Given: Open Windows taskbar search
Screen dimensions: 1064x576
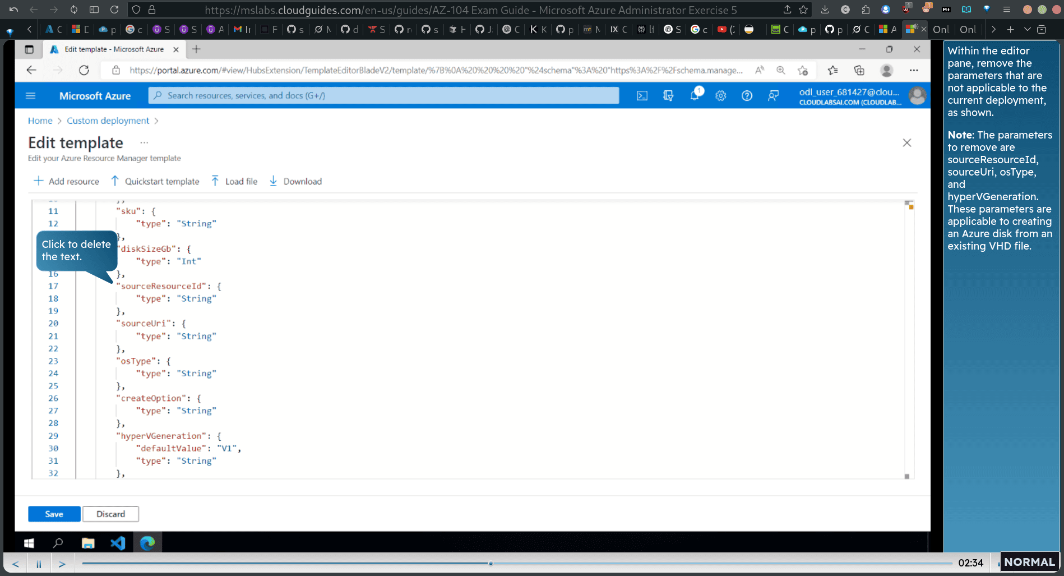Looking at the screenshot, I should (x=58, y=543).
